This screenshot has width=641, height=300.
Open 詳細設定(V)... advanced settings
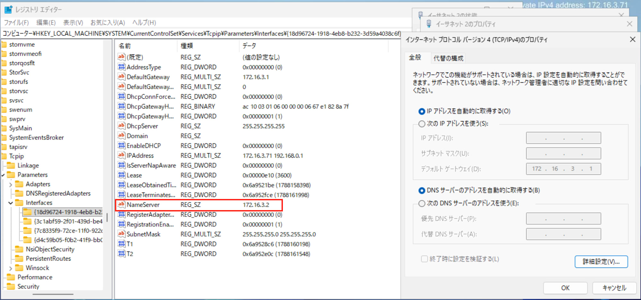pos(601,262)
